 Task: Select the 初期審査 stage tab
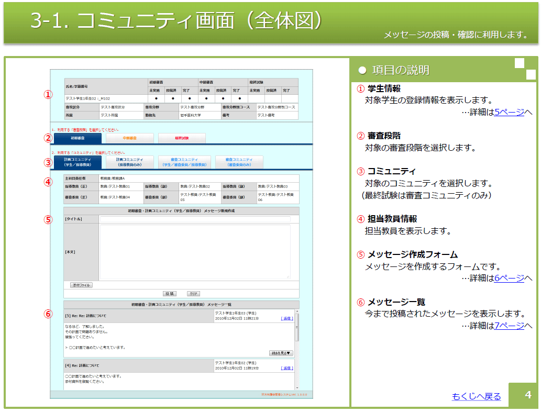click(x=78, y=138)
